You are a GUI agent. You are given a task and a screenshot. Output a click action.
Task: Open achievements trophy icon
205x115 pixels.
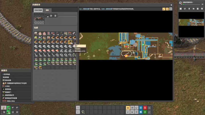click(x=202, y=9)
